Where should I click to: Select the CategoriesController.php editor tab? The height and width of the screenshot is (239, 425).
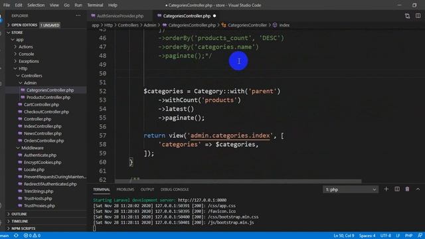187,16
